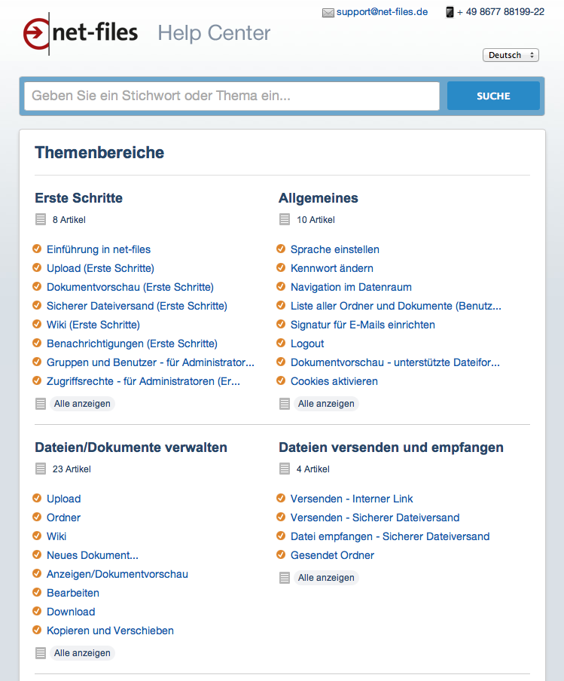This screenshot has height=681, width=564.
Task: Focus the keyword search input field
Action: (x=232, y=96)
